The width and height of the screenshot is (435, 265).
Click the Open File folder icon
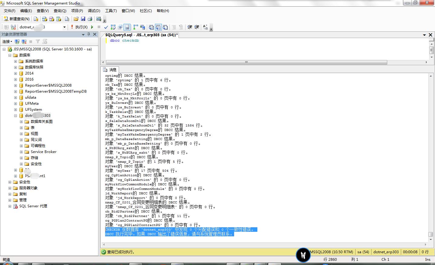coord(76,19)
